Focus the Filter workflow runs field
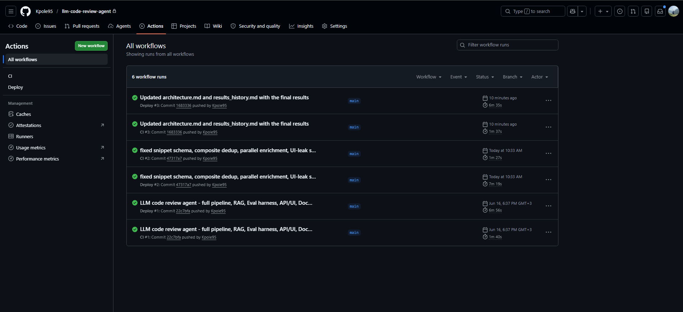The height and width of the screenshot is (312, 683). click(507, 45)
